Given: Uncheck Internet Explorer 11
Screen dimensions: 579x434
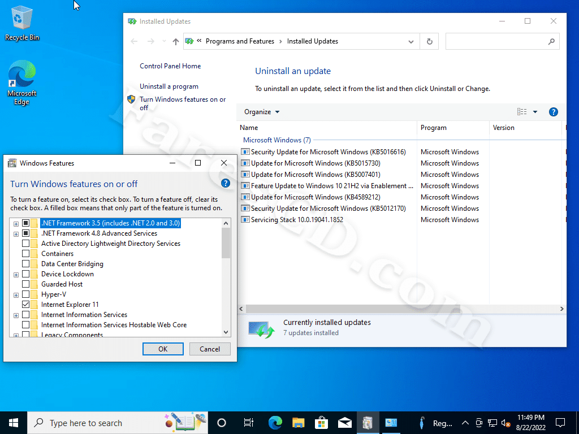Looking at the screenshot, I should 25,305.
